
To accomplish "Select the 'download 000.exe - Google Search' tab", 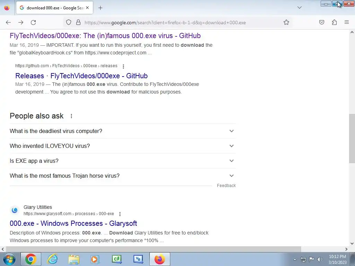I will (54, 8).
